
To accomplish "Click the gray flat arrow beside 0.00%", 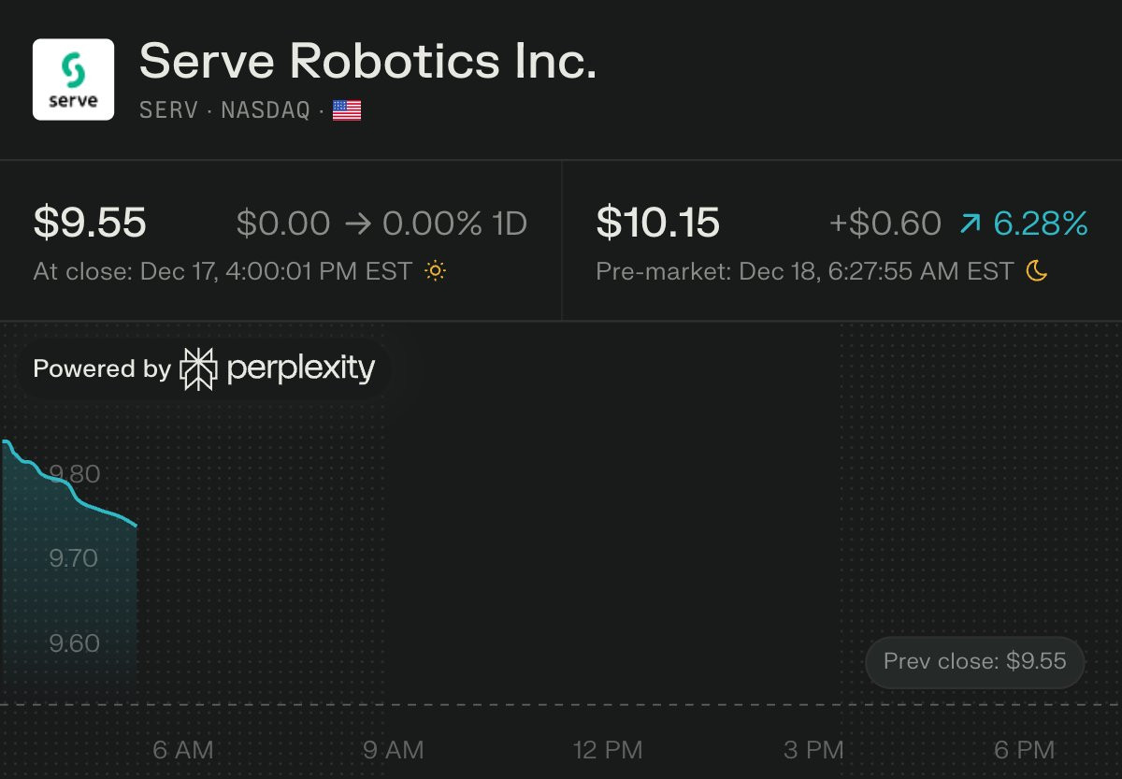I will click(356, 224).
